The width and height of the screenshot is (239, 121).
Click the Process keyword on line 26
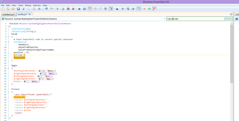coord(16,89)
